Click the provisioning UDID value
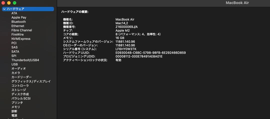Screen dimensions: 270x119 (x=139, y=56)
